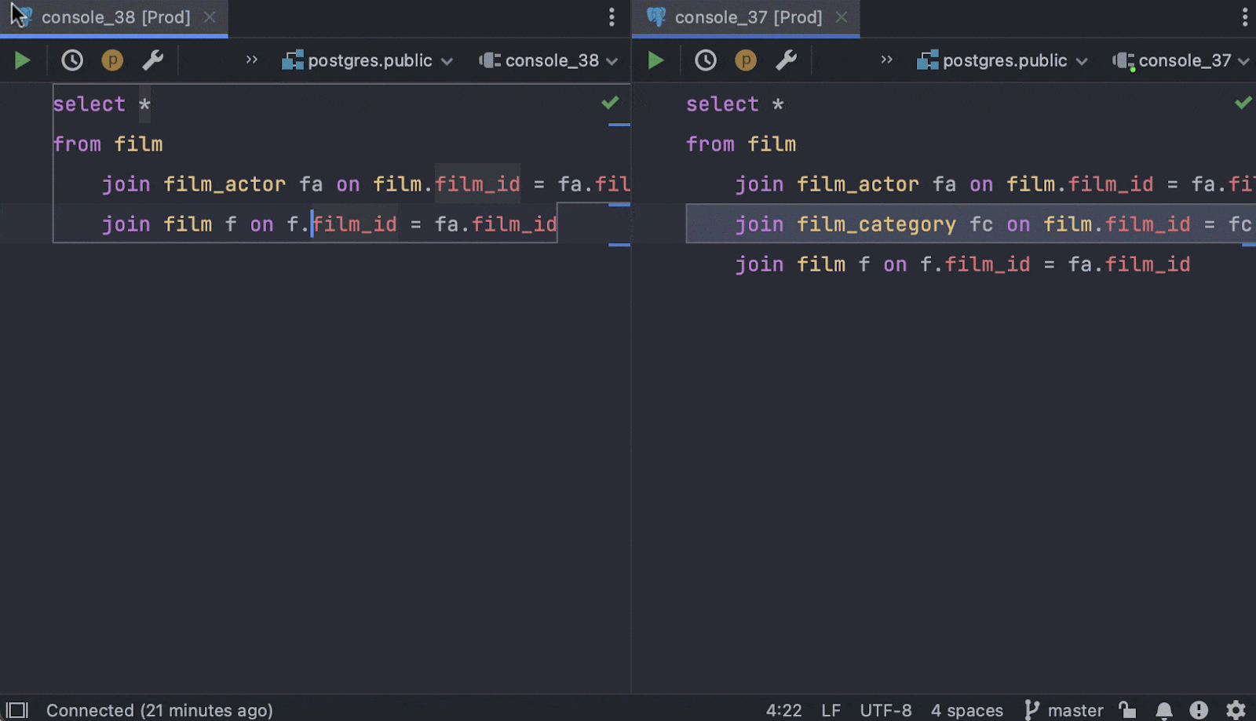Show tool windows button at bottom left

pos(17,710)
